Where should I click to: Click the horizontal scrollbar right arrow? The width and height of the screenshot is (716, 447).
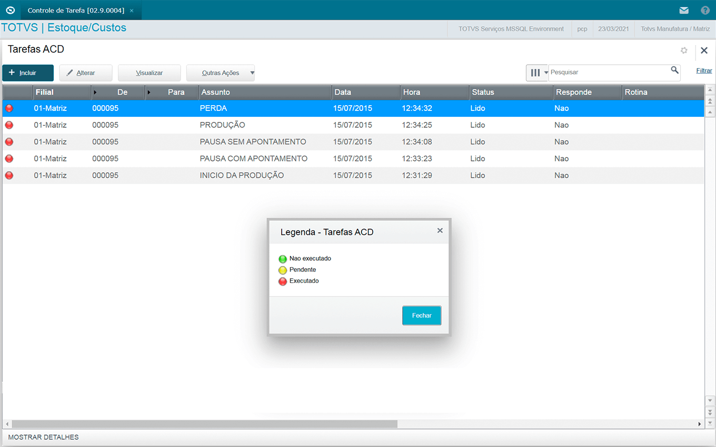coord(699,424)
